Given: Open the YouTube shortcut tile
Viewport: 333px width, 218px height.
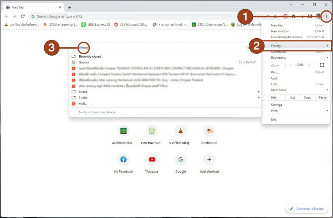Looking at the screenshot, I should [x=152, y=159].
